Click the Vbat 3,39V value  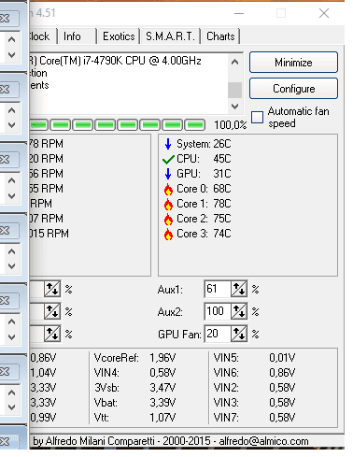click(162, 403)
